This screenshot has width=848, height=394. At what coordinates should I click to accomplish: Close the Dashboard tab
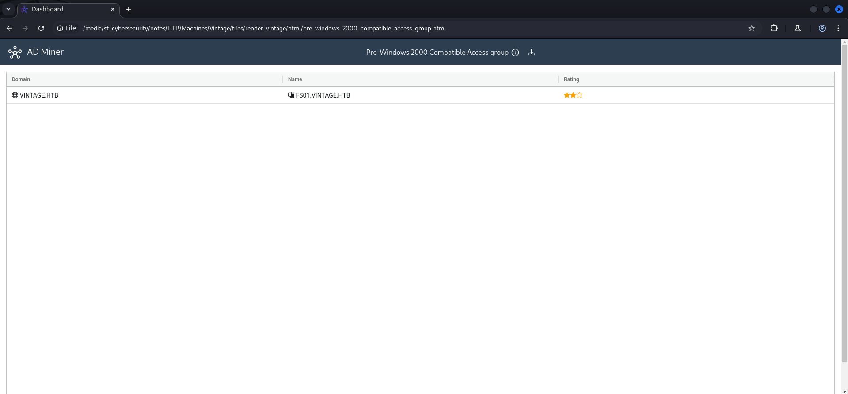[x=113, y=9]
